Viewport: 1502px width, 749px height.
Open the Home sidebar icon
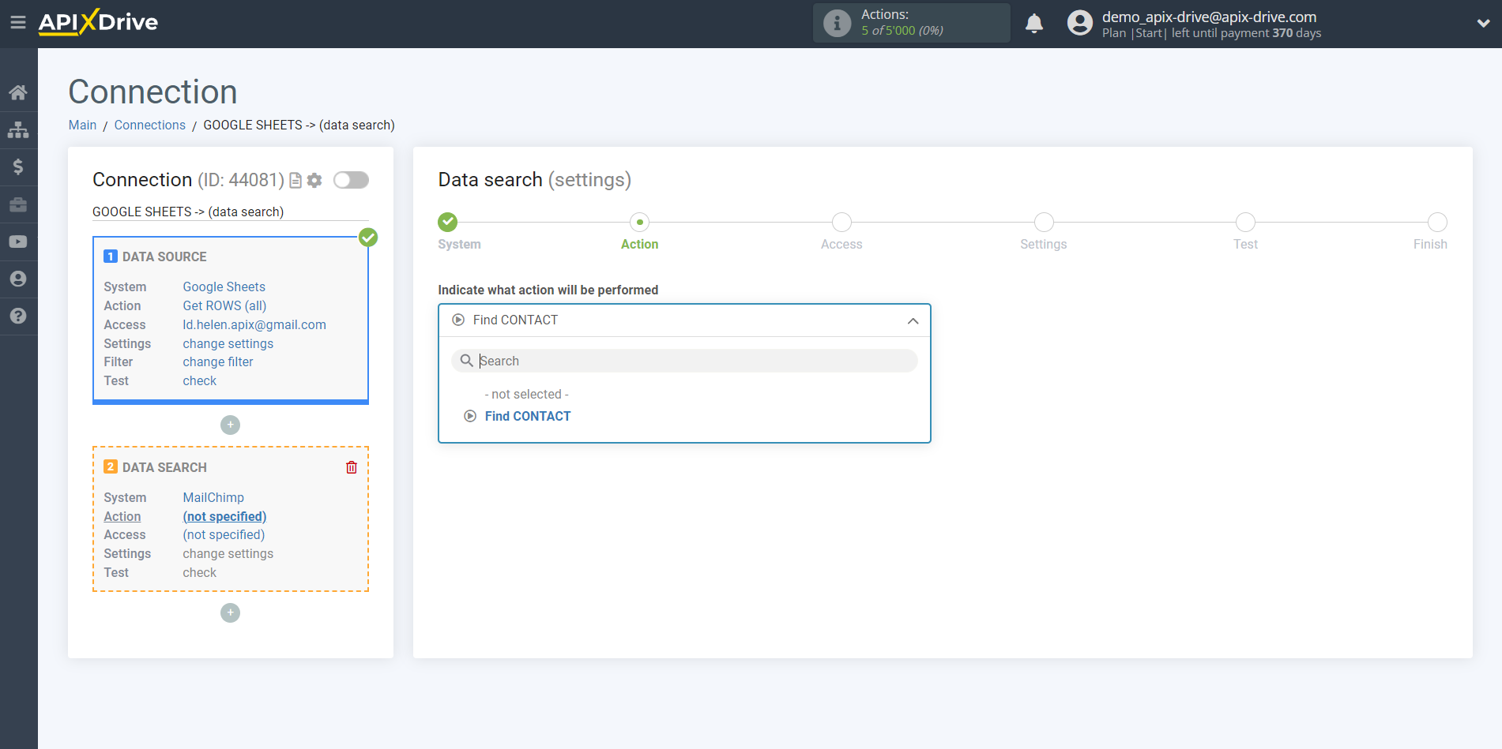pyautogui.click(x=18, y=92)
